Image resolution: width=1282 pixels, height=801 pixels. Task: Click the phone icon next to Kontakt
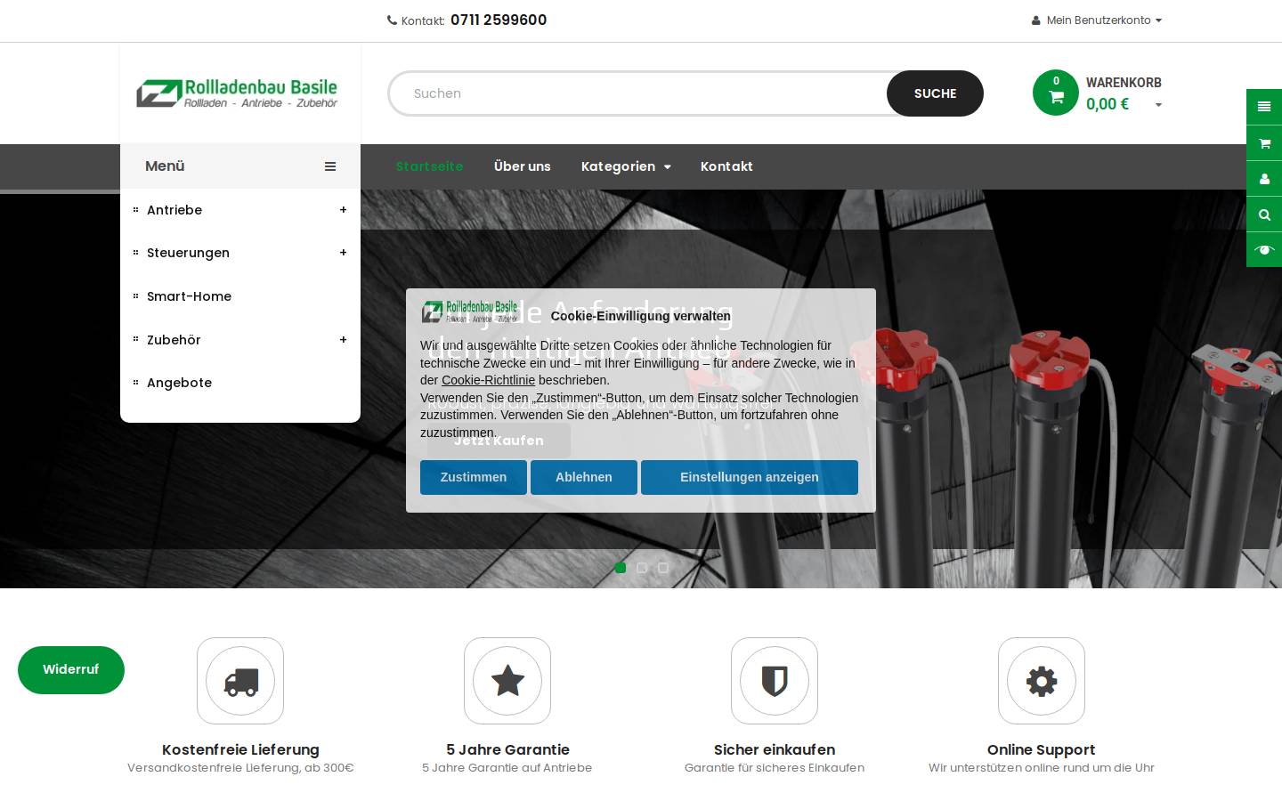392,20
